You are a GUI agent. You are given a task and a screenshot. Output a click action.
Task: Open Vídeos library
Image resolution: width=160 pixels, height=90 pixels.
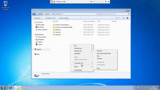click(x=40, y=44)
